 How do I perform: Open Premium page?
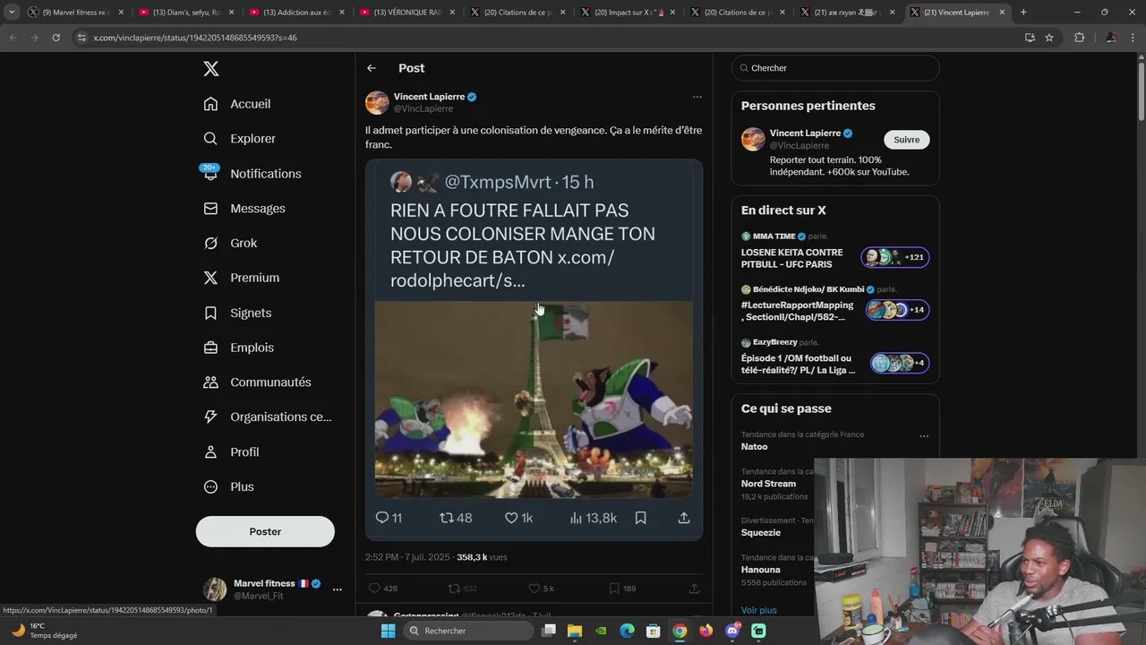click(242, 278)
